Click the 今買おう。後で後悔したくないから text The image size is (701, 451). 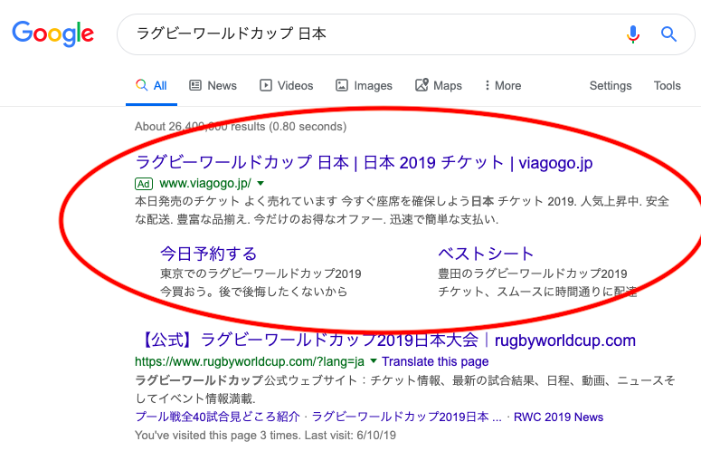coord(253,292)
